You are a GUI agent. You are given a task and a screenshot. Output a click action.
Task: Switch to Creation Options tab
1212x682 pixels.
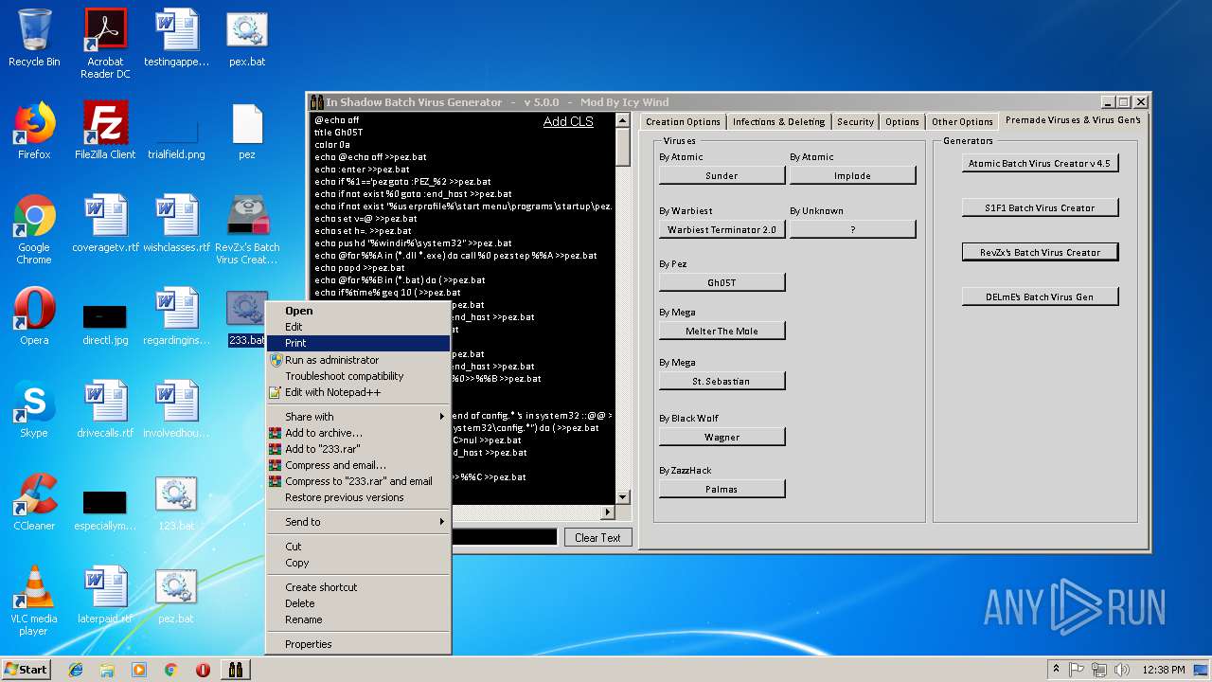pos(683,121)
